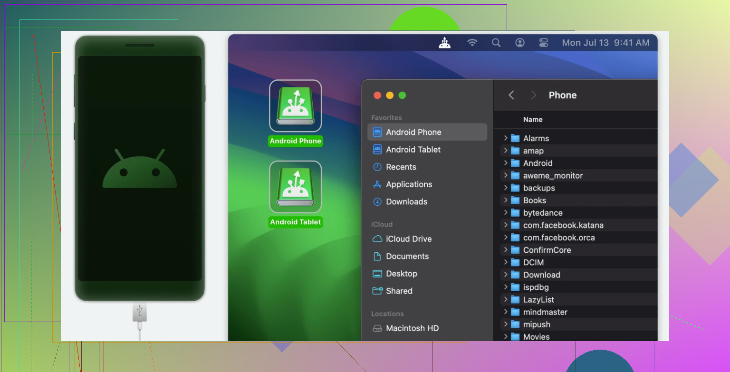Select the Alarms folder icon

click(x=515, y=138)
